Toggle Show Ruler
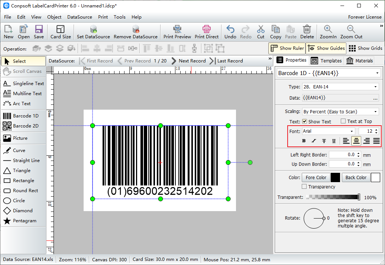 [287, 48]
